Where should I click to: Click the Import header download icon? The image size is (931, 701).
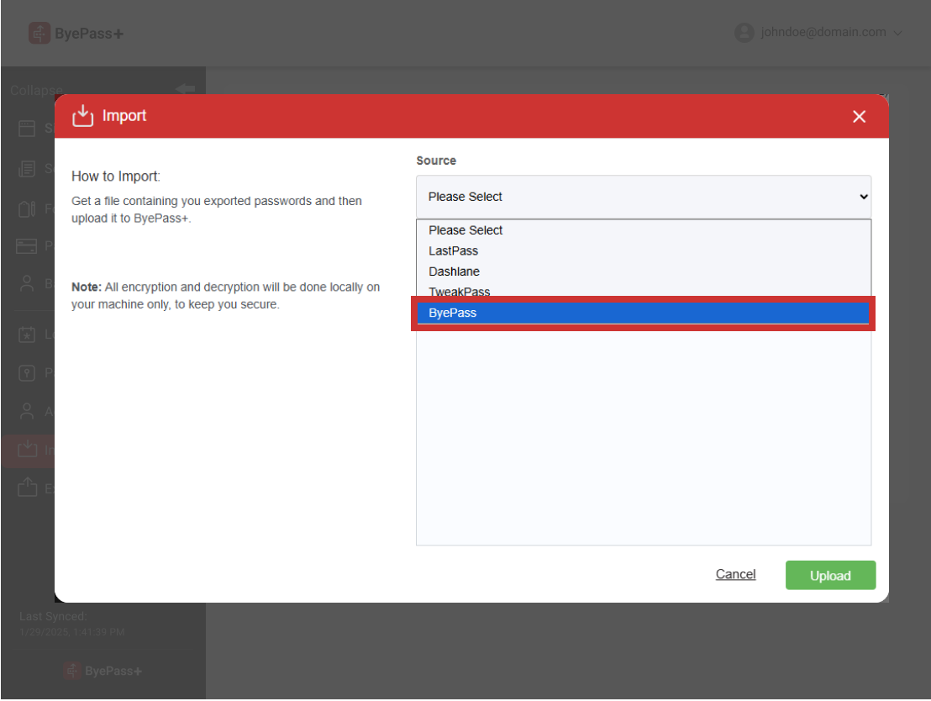point(83,116)
